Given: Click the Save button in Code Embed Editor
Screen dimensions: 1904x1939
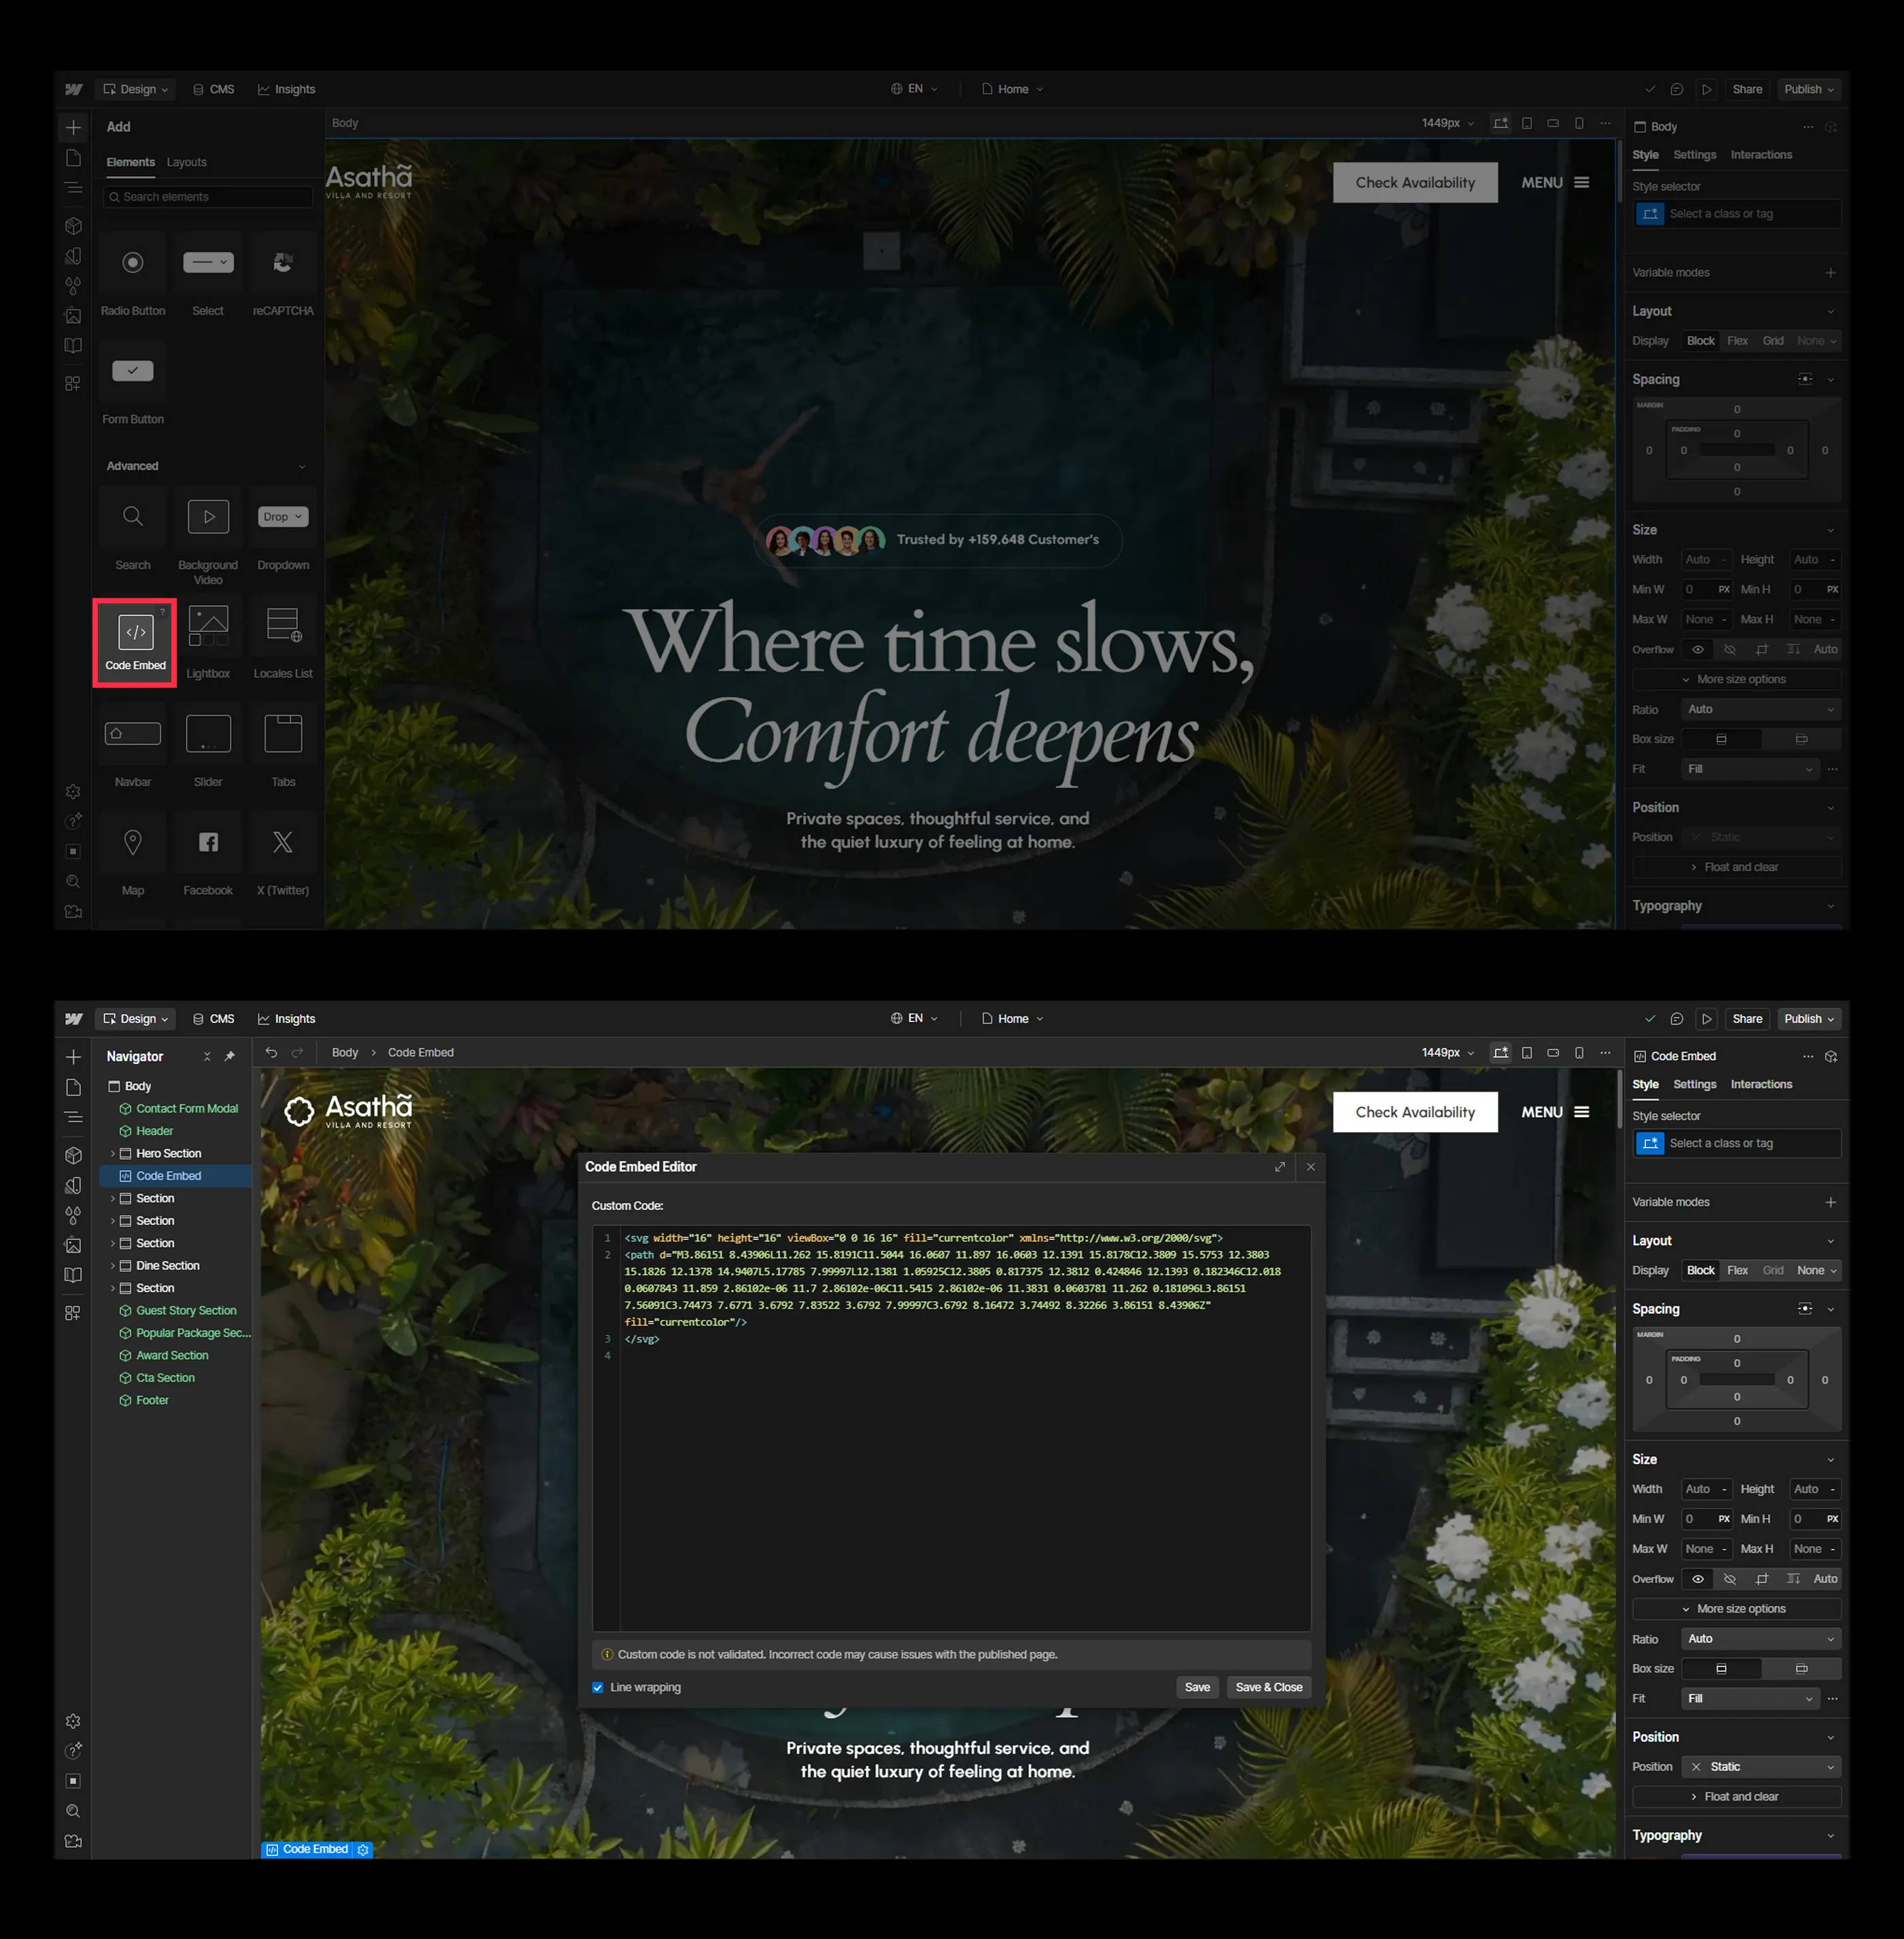Looking at the screenshot, I should (1196, 1687).
